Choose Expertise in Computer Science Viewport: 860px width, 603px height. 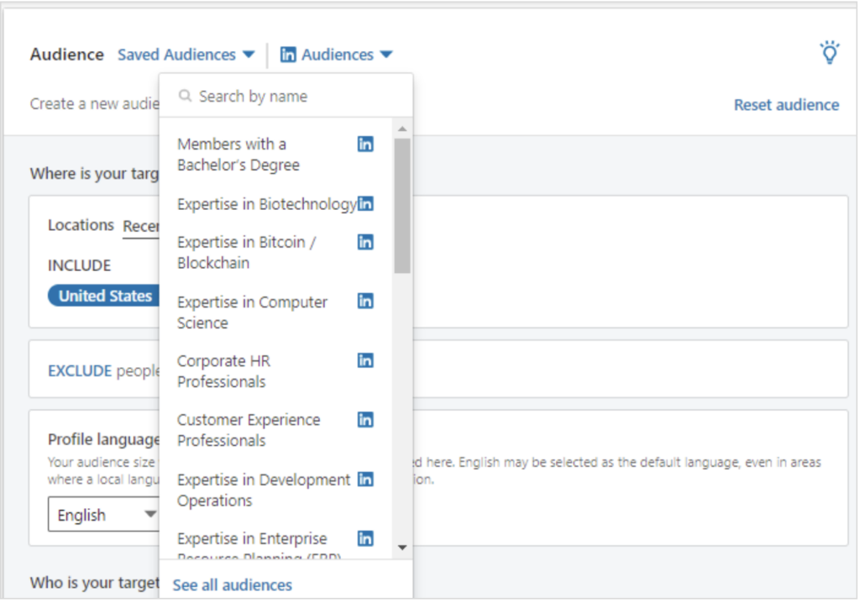[x=275, y=312]
